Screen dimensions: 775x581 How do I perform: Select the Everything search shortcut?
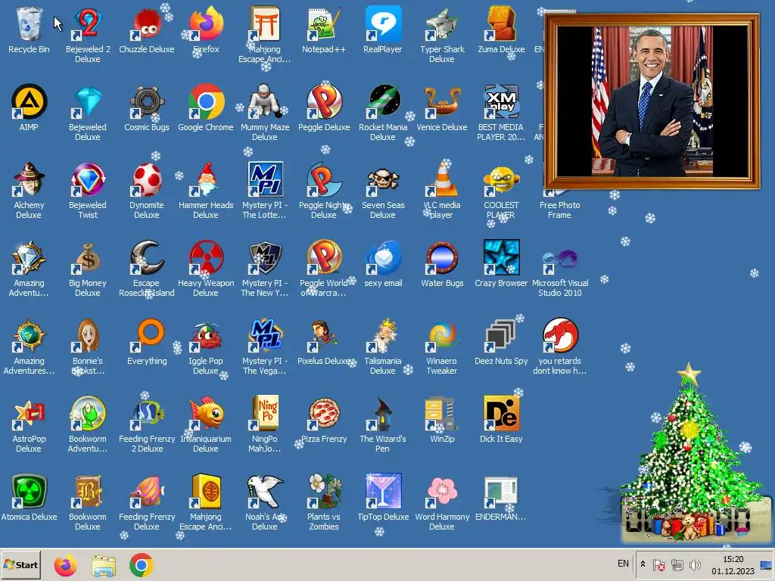click(x=147, y=335)
